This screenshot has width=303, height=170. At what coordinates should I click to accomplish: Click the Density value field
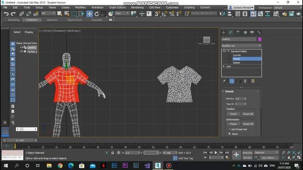click(239, 99)
